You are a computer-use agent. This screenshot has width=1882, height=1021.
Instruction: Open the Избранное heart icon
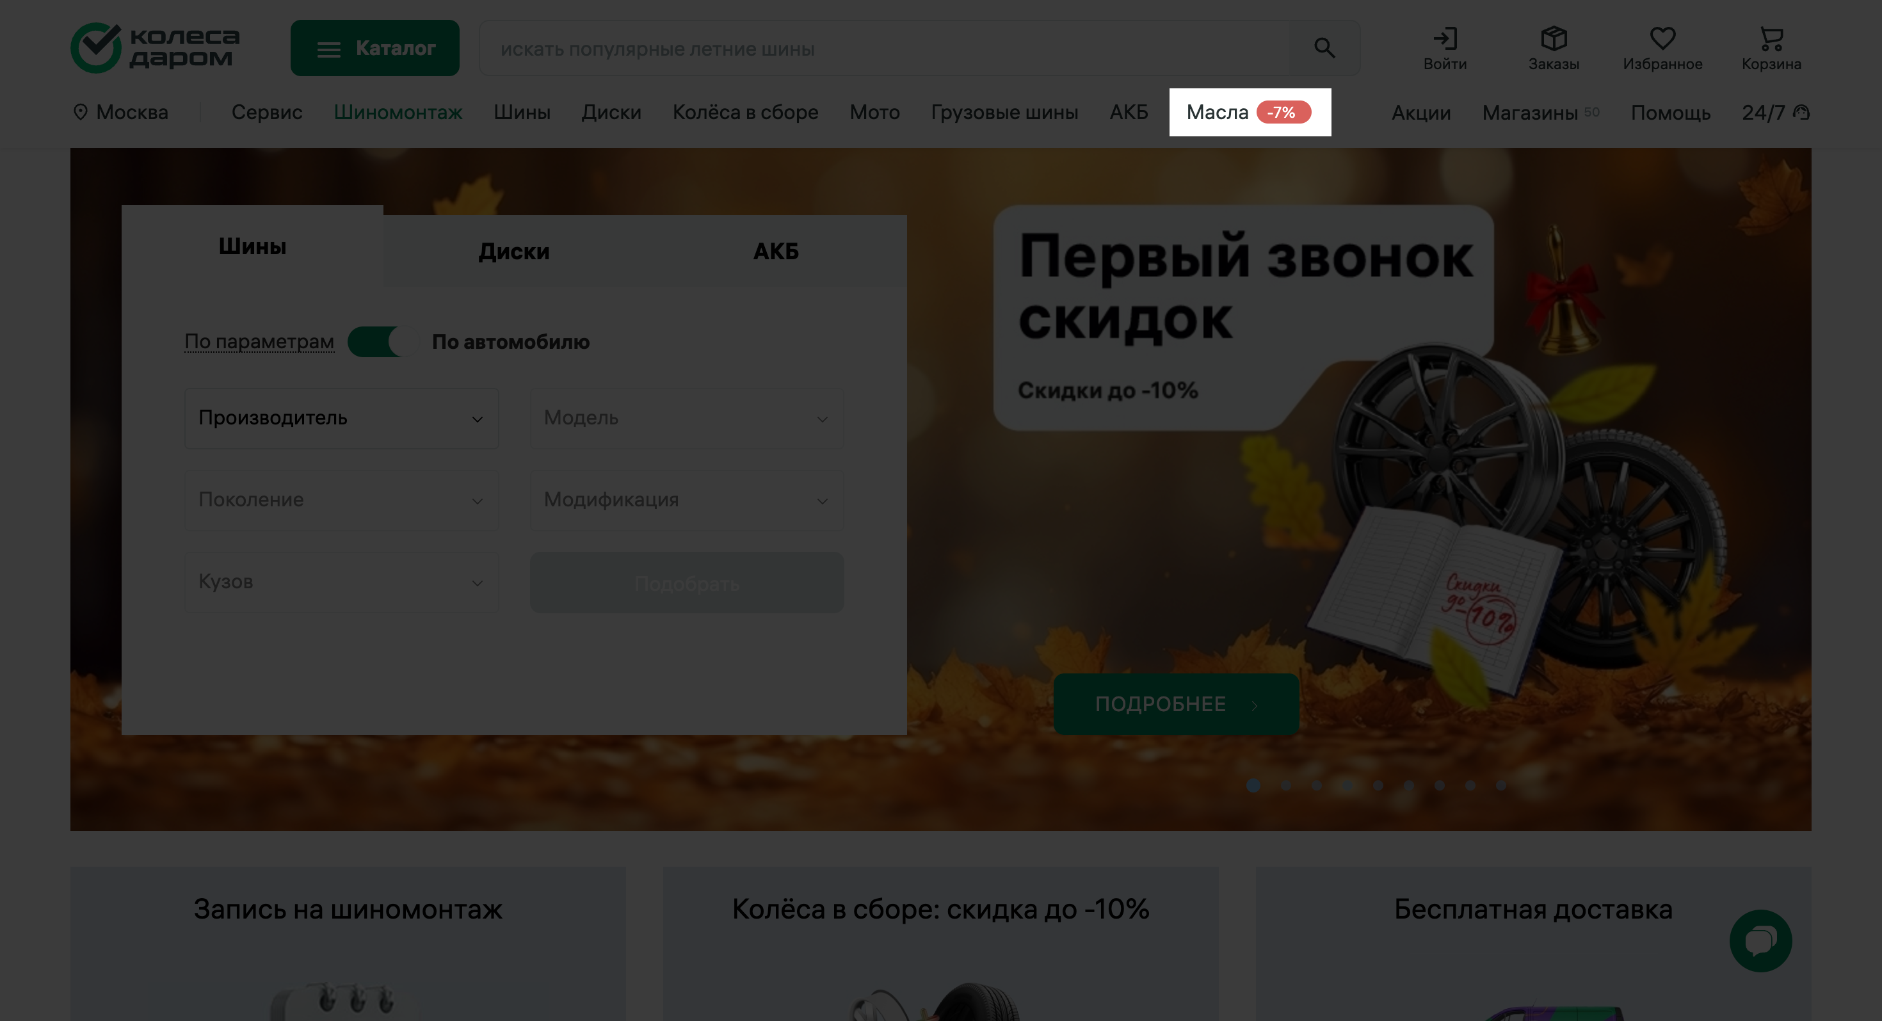(x=1662, y=38)
